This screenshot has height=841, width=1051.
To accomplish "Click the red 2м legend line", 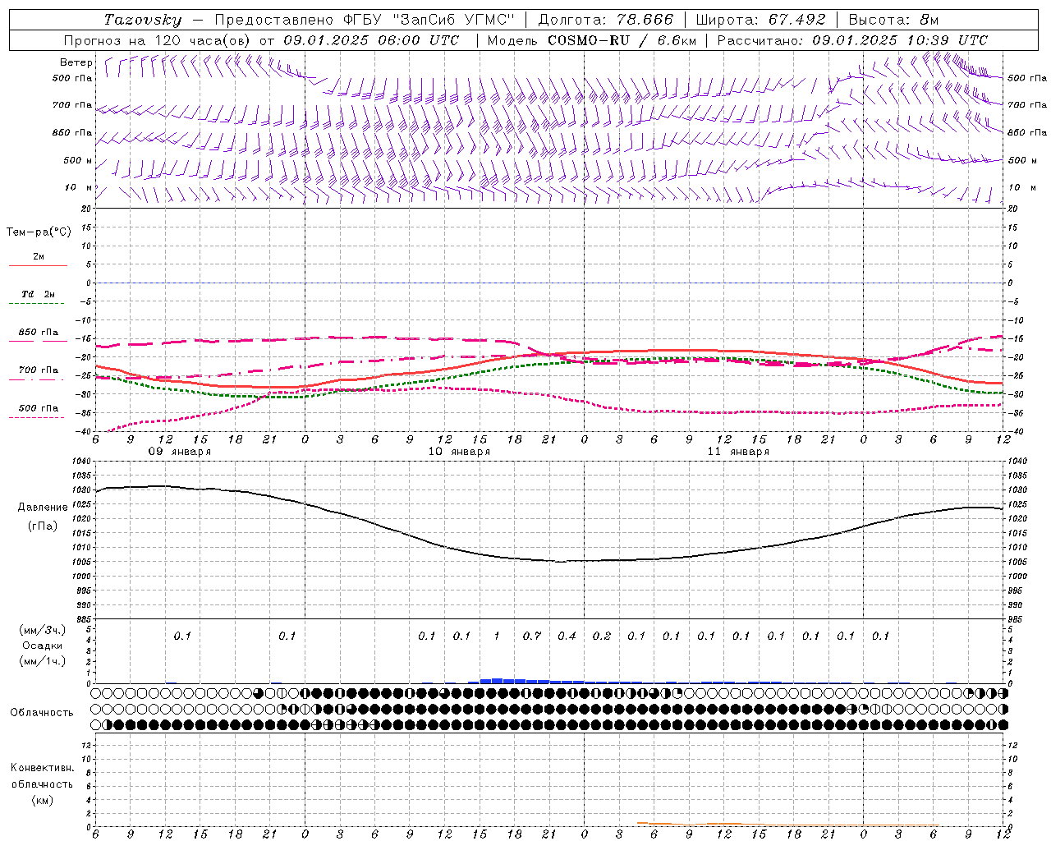I will (x=38, y=266).
